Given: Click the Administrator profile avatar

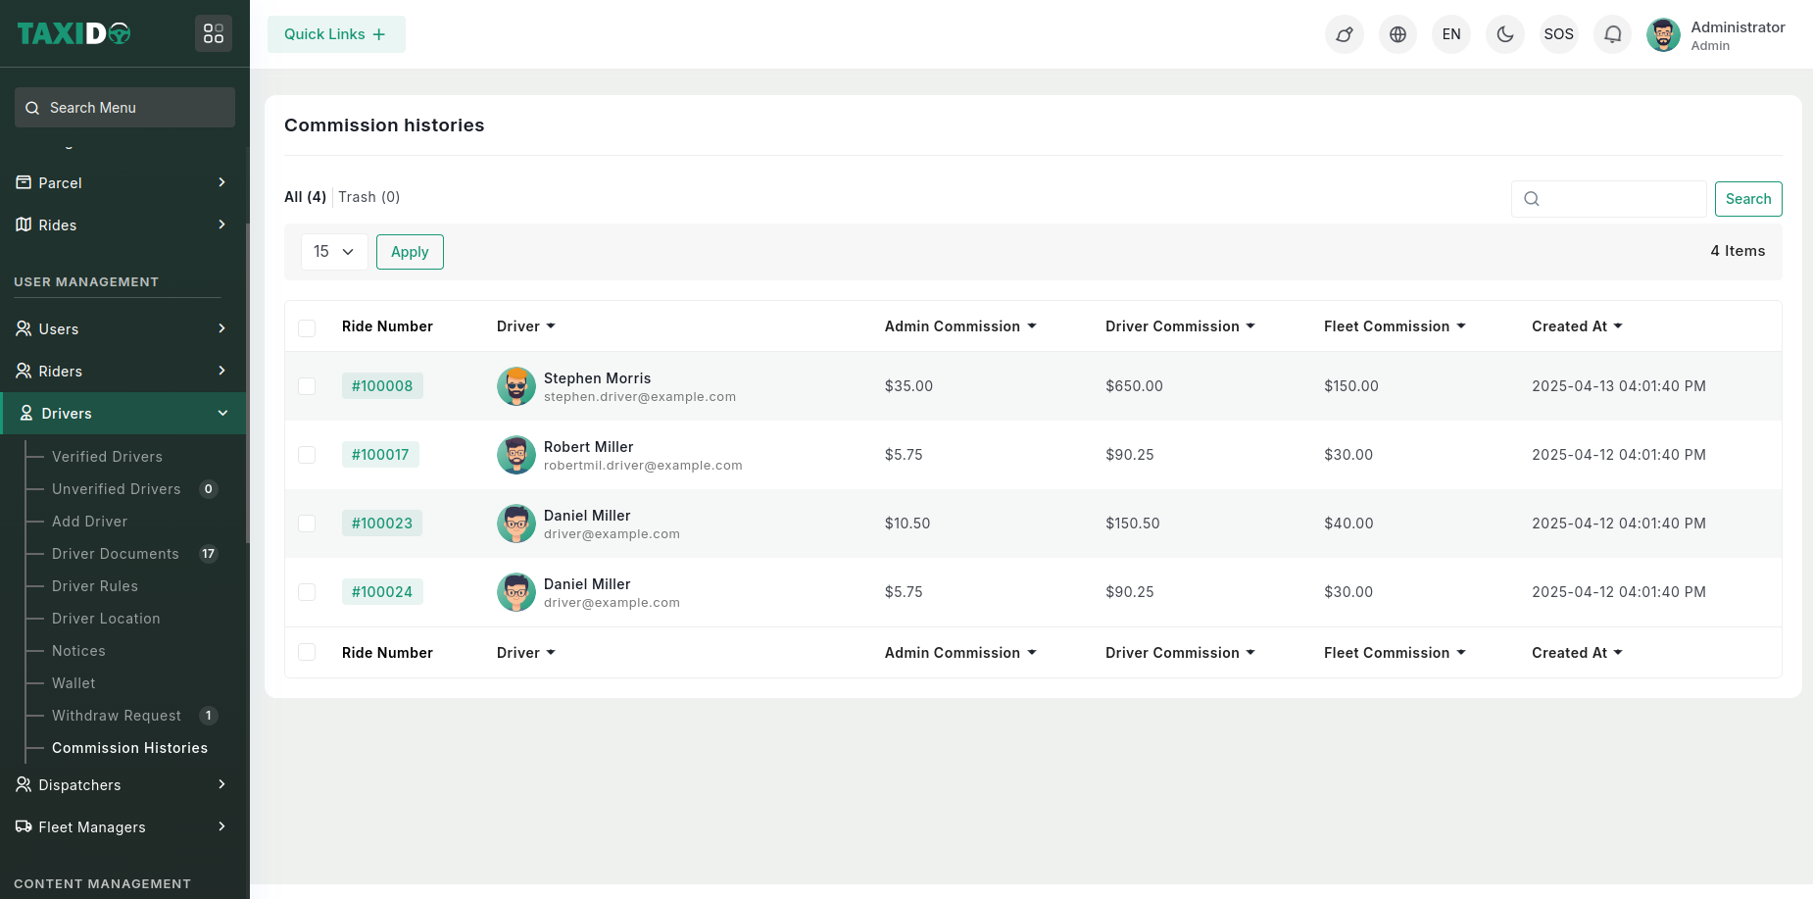Looking at the screenshot, I should (x=1663, y=34).
